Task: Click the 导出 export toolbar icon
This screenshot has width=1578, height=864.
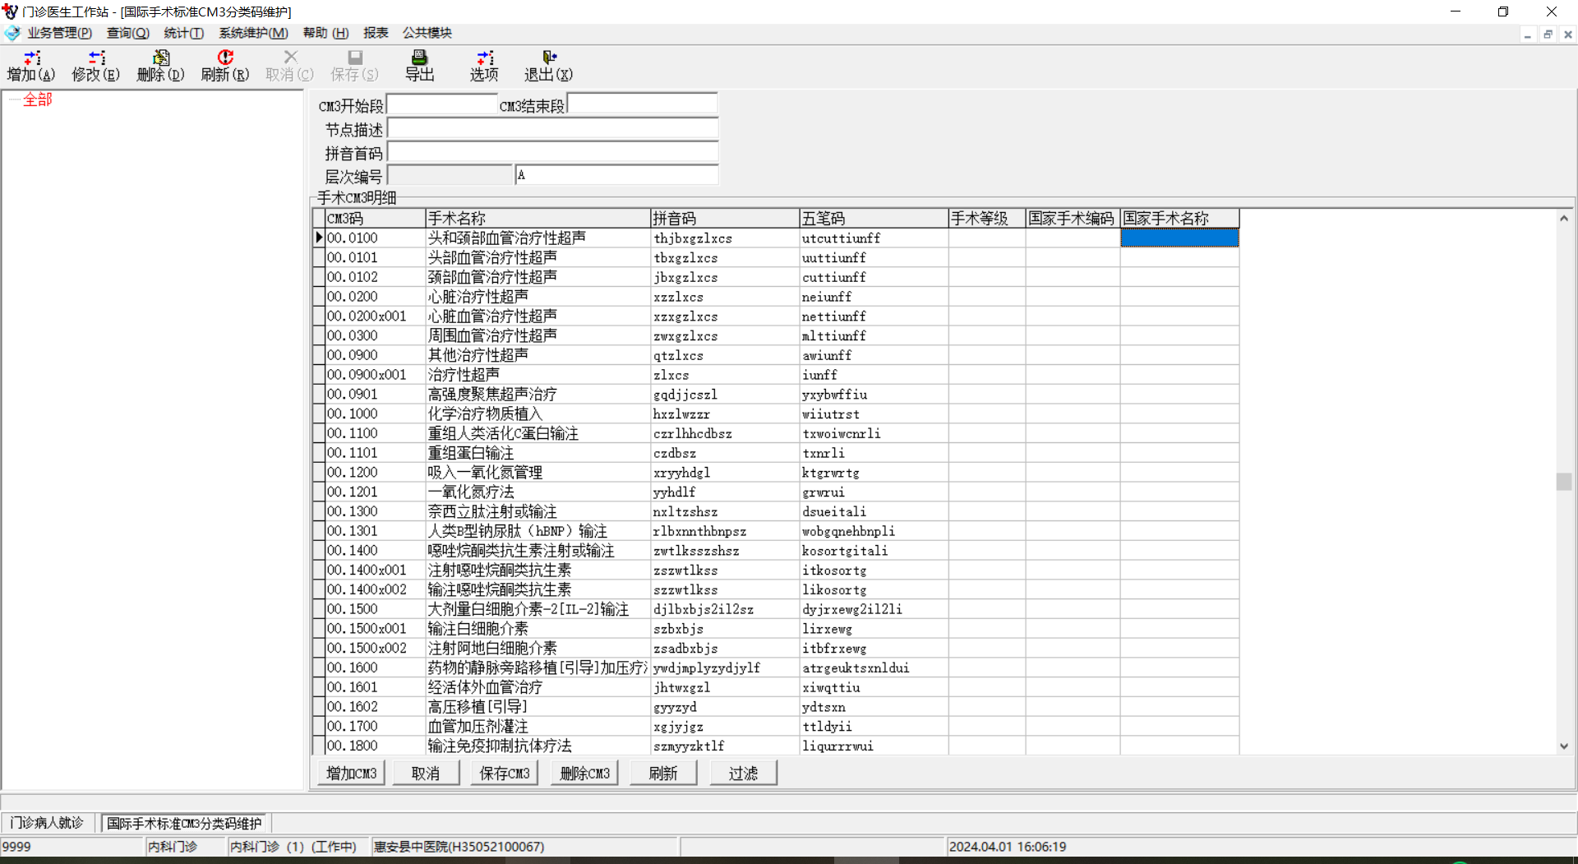Action: pos(419,66)
